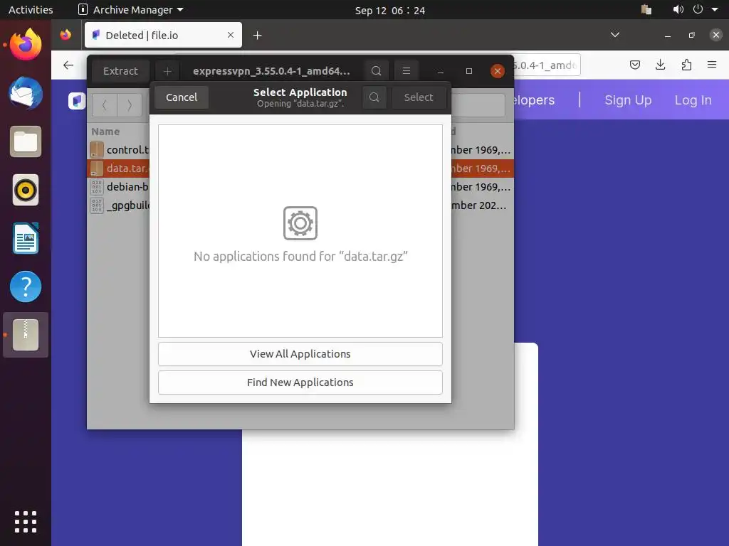Open the clock and calendar panel
This screenshot has height=546, width=729.
tap(389, 10)
